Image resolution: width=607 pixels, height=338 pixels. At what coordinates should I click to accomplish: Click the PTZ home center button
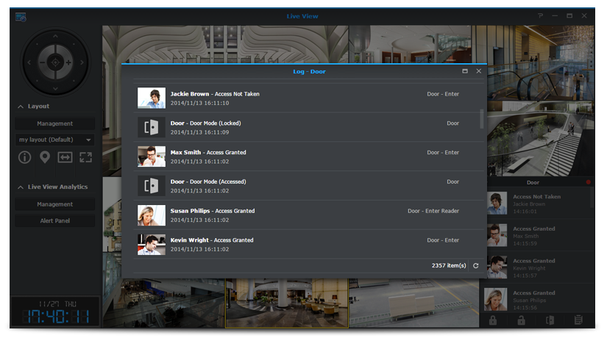click(56, 63)
